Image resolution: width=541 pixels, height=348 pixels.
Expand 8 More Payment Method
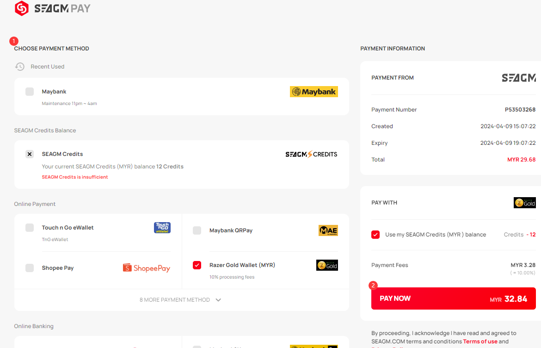(181, 300)
